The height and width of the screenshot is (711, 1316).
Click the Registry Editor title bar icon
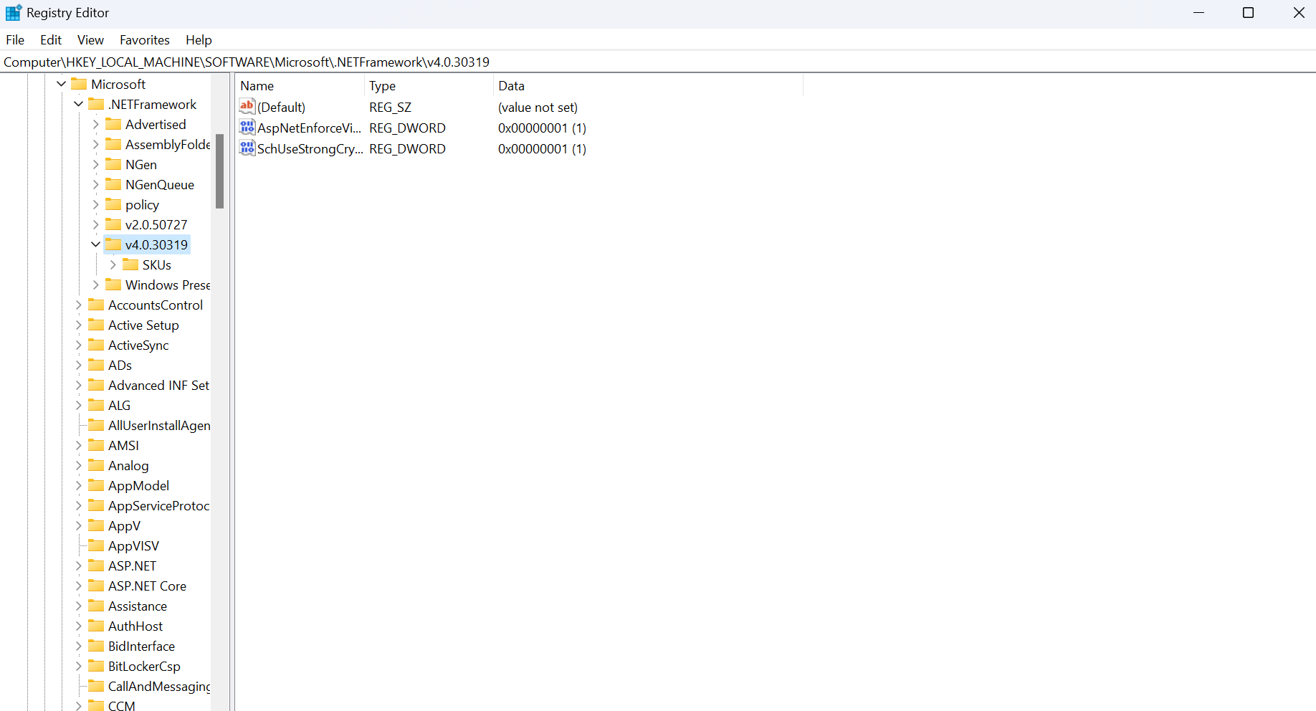(12, 12)
